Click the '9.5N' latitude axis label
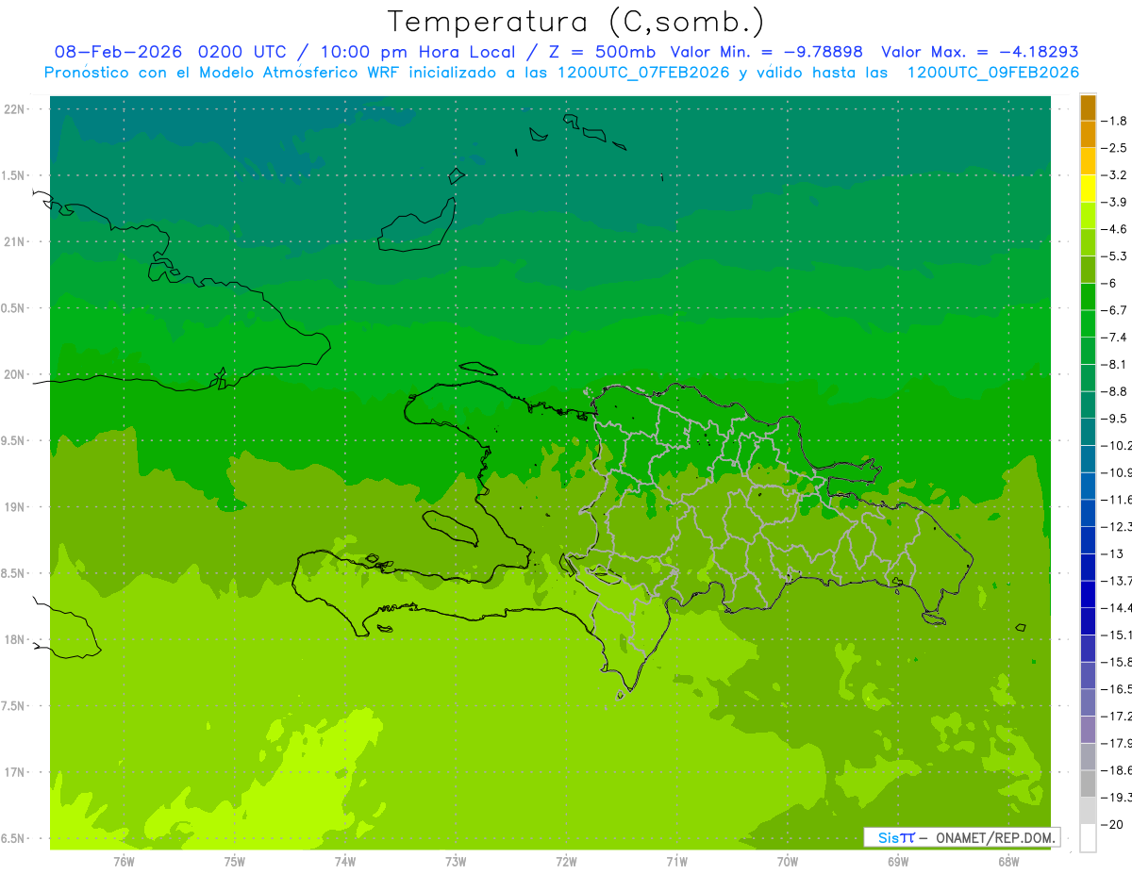 click(14, 441)
